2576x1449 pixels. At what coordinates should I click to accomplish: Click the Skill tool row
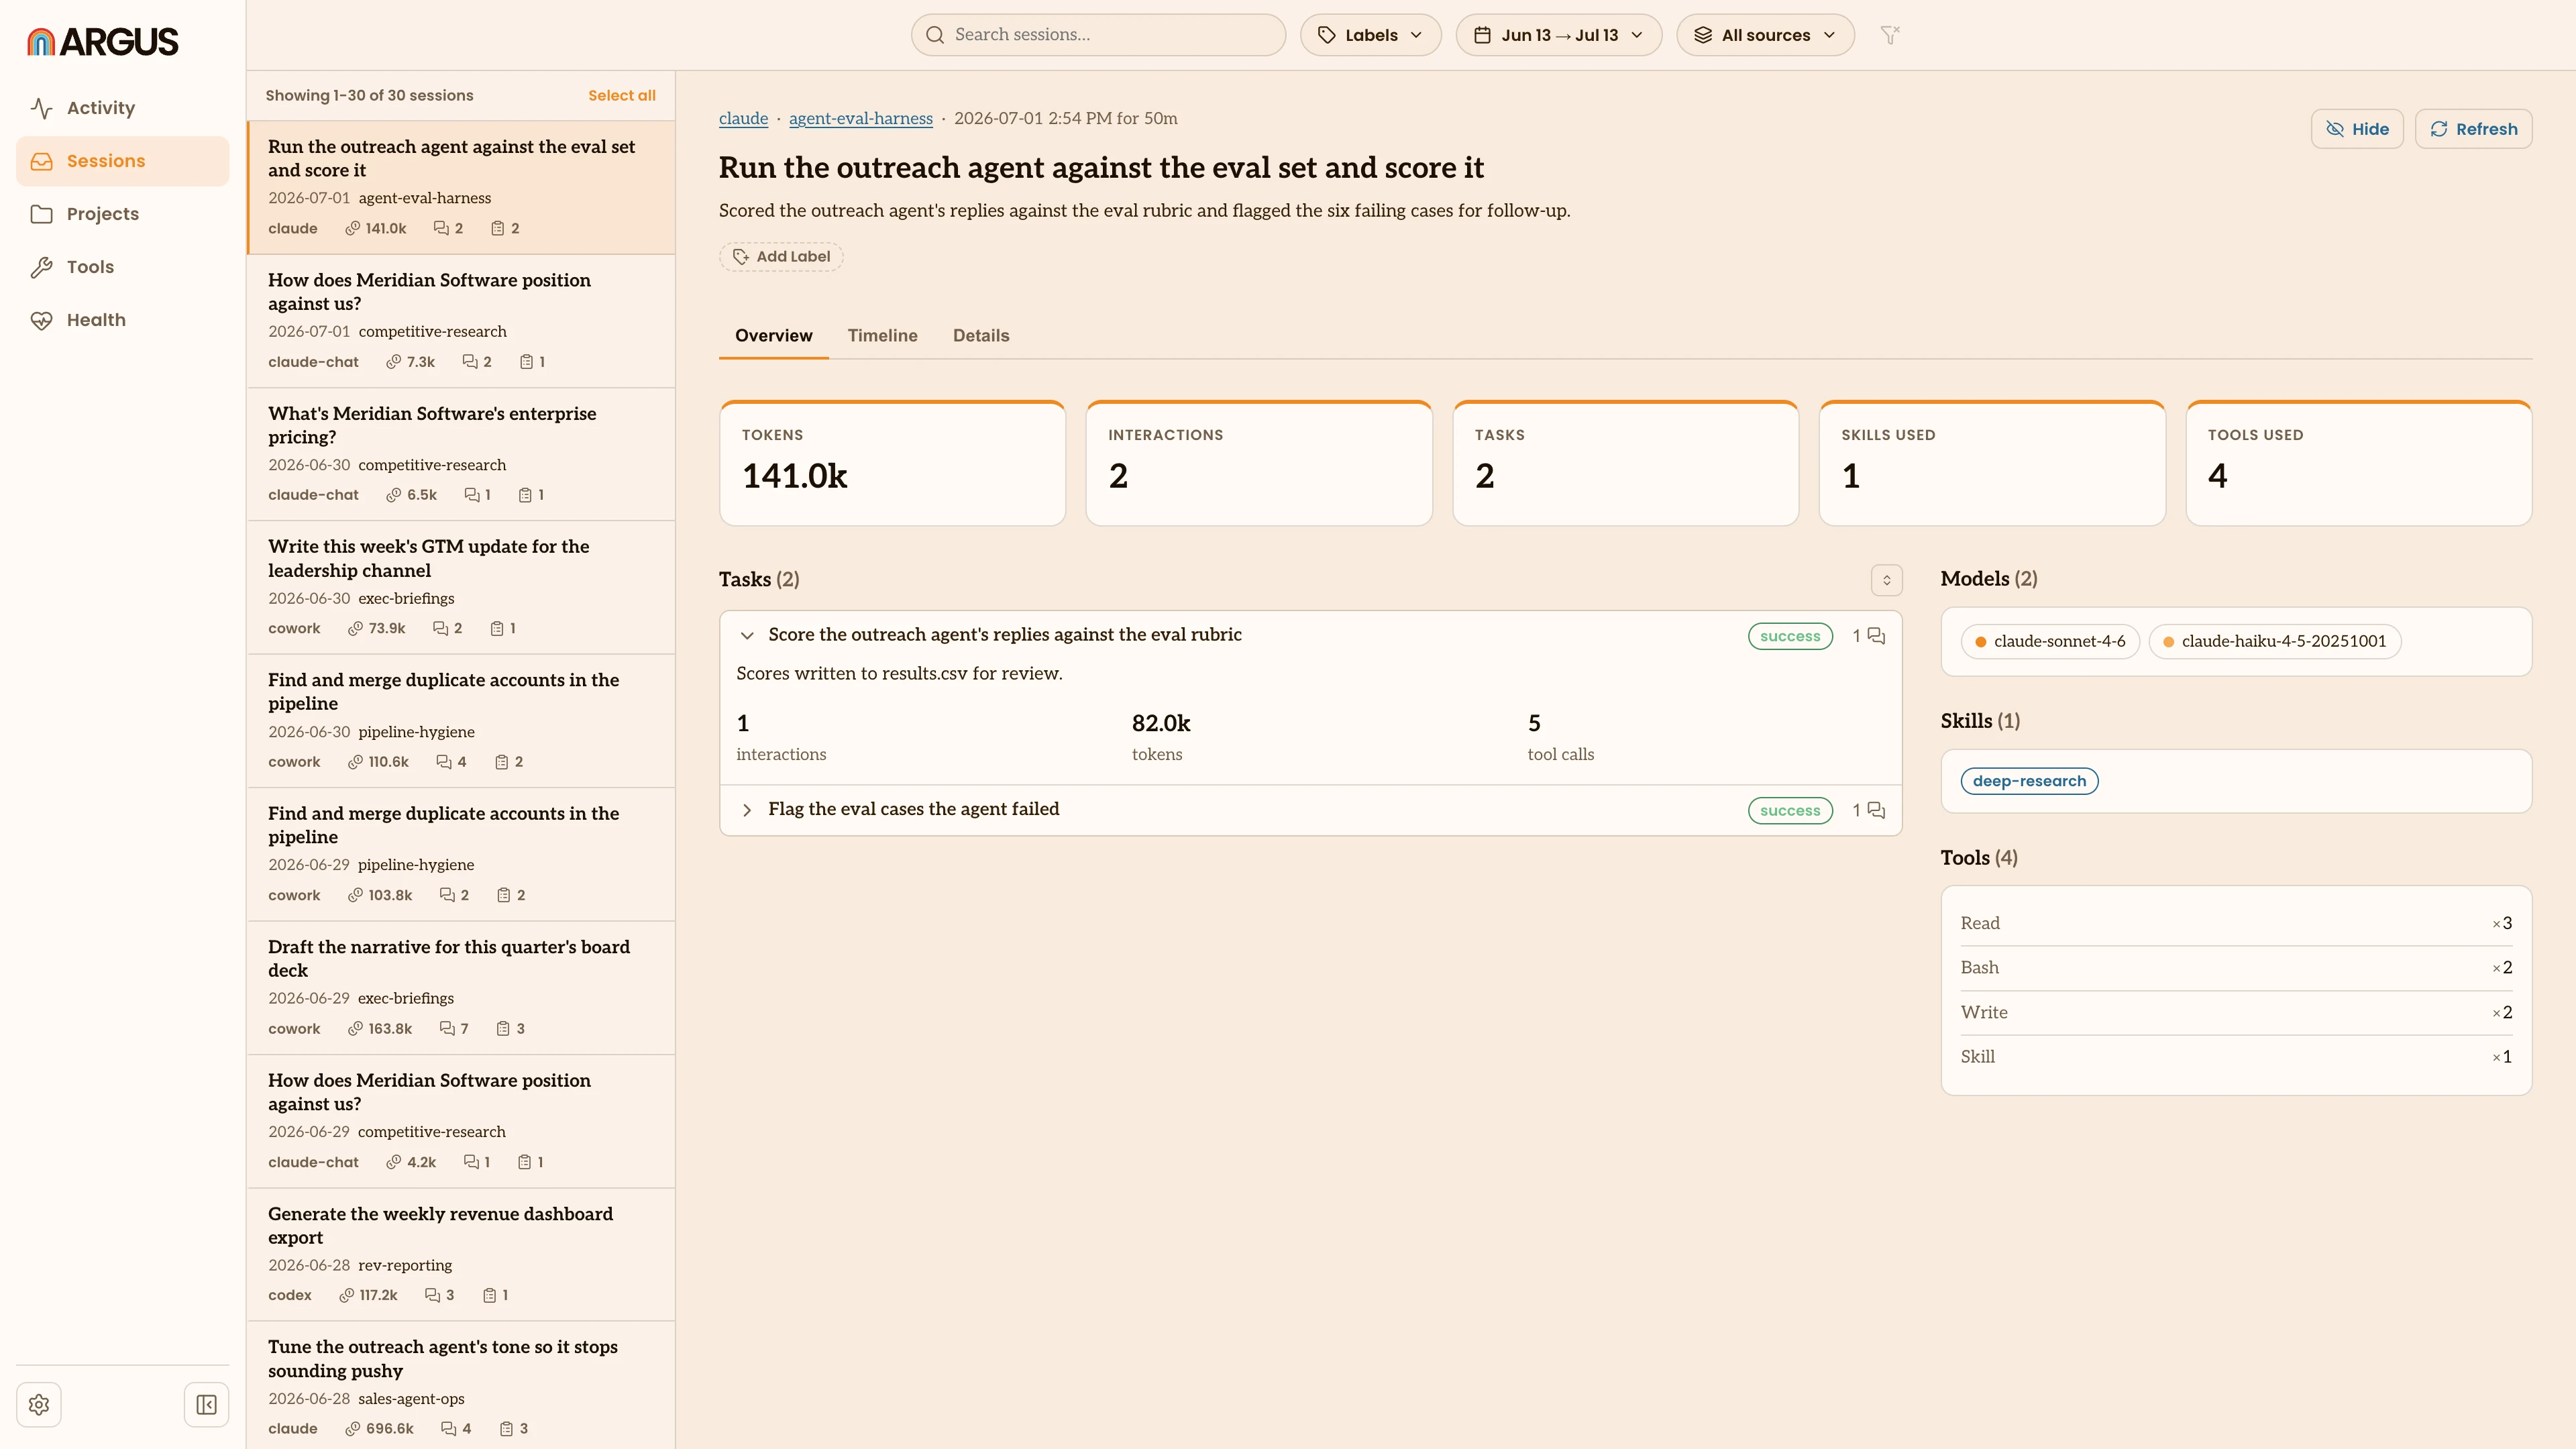coord(2236,1057)
